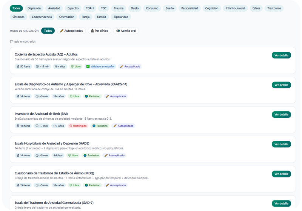302x211 pixels.
Task: Click the globe icon in BAI Panlatino tag
Action: [x=94, y=126]
